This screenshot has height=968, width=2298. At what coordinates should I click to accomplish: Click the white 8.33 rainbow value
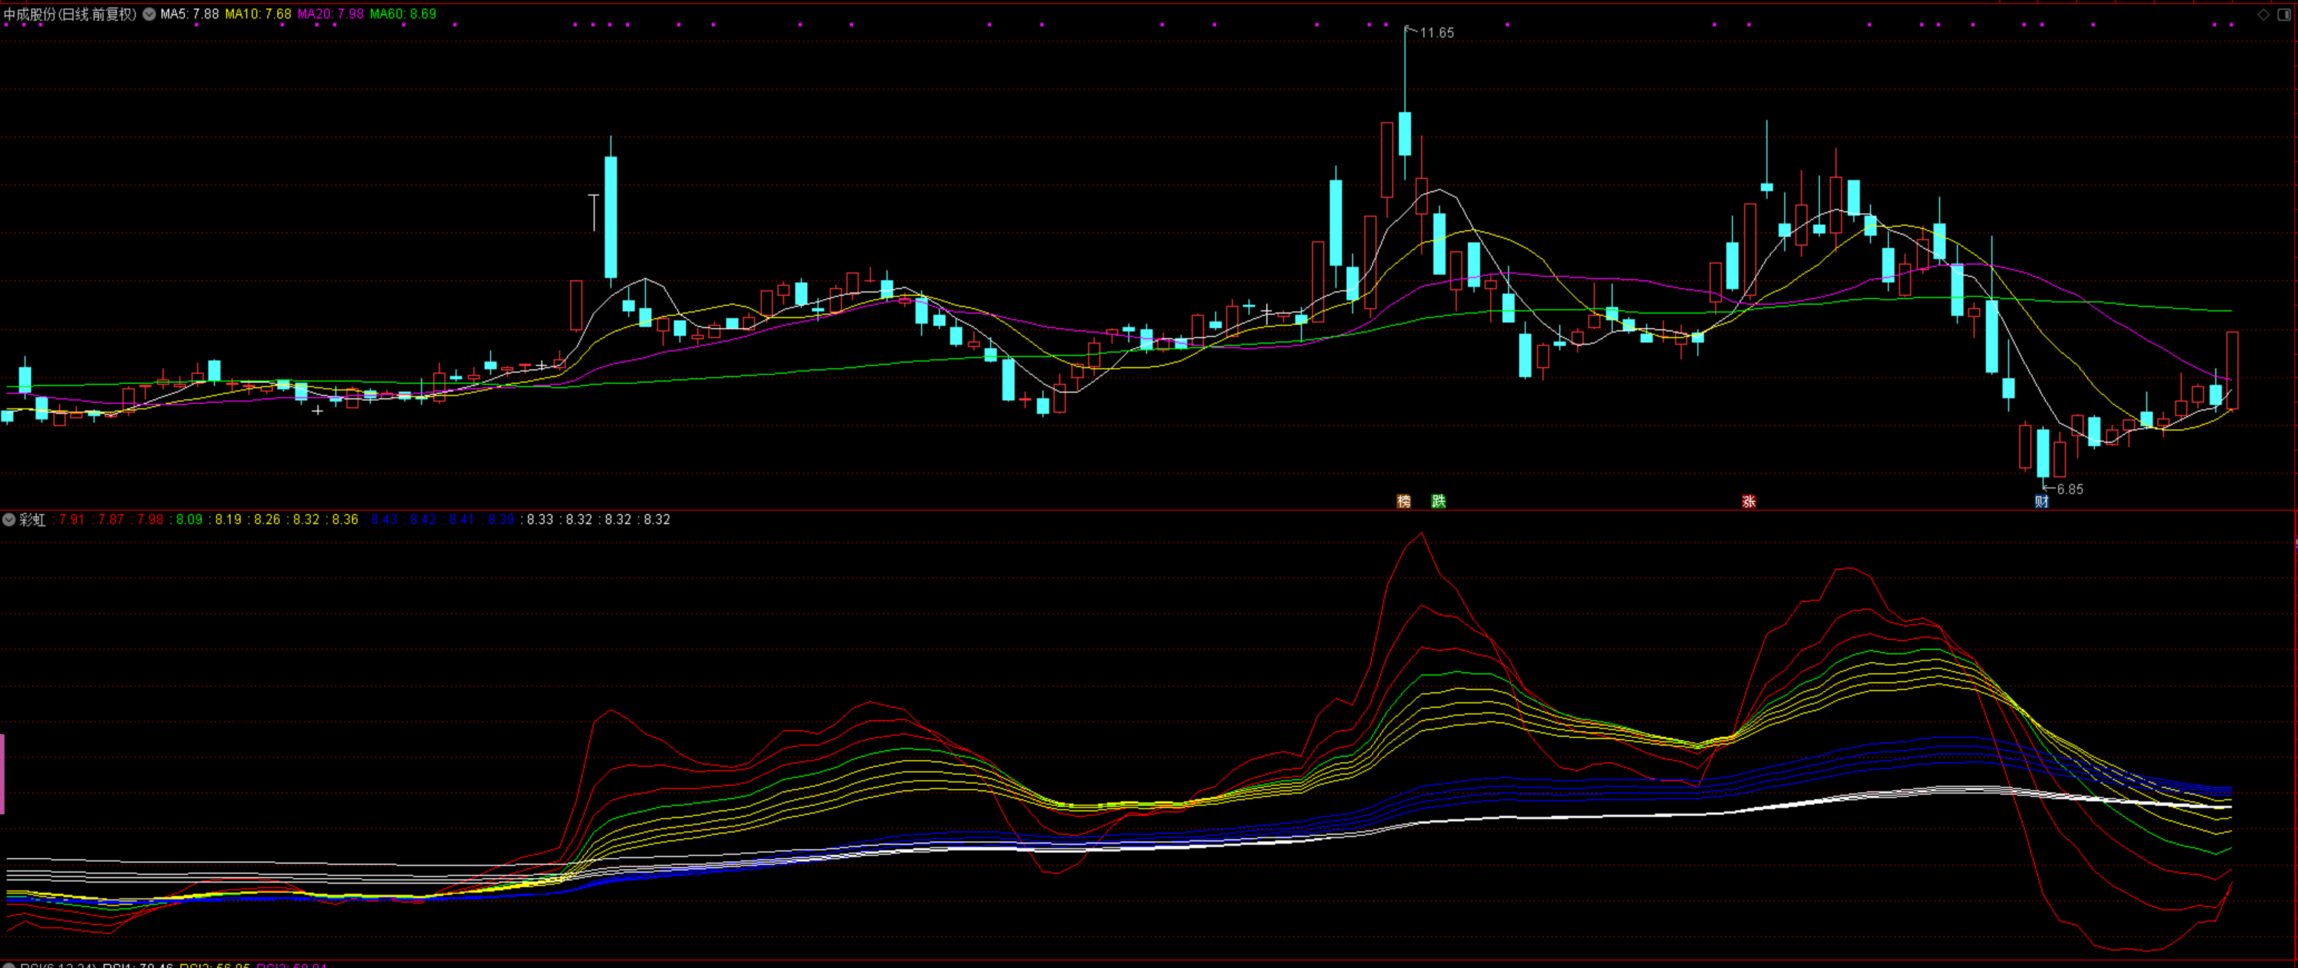tap(540, 519)
